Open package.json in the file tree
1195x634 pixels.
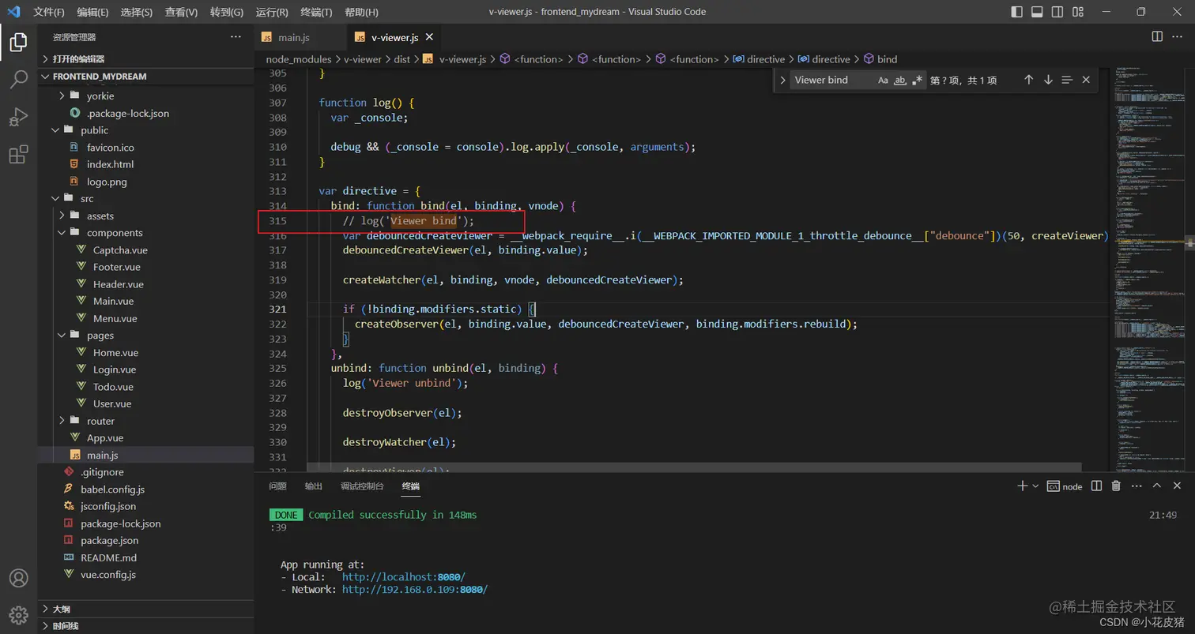click(x=146, y=541)
